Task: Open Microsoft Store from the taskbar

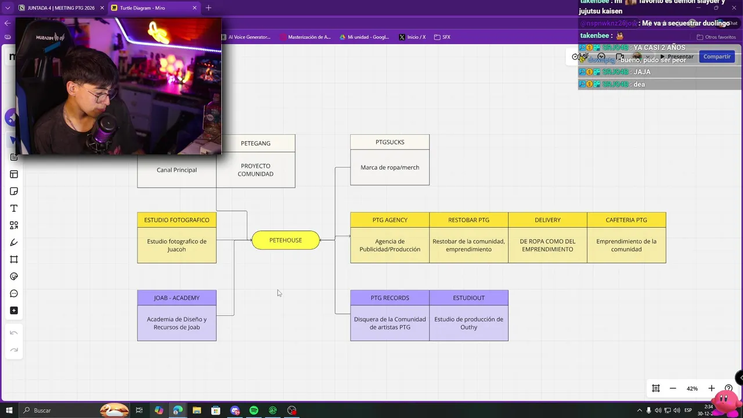Action: point(215,410)
